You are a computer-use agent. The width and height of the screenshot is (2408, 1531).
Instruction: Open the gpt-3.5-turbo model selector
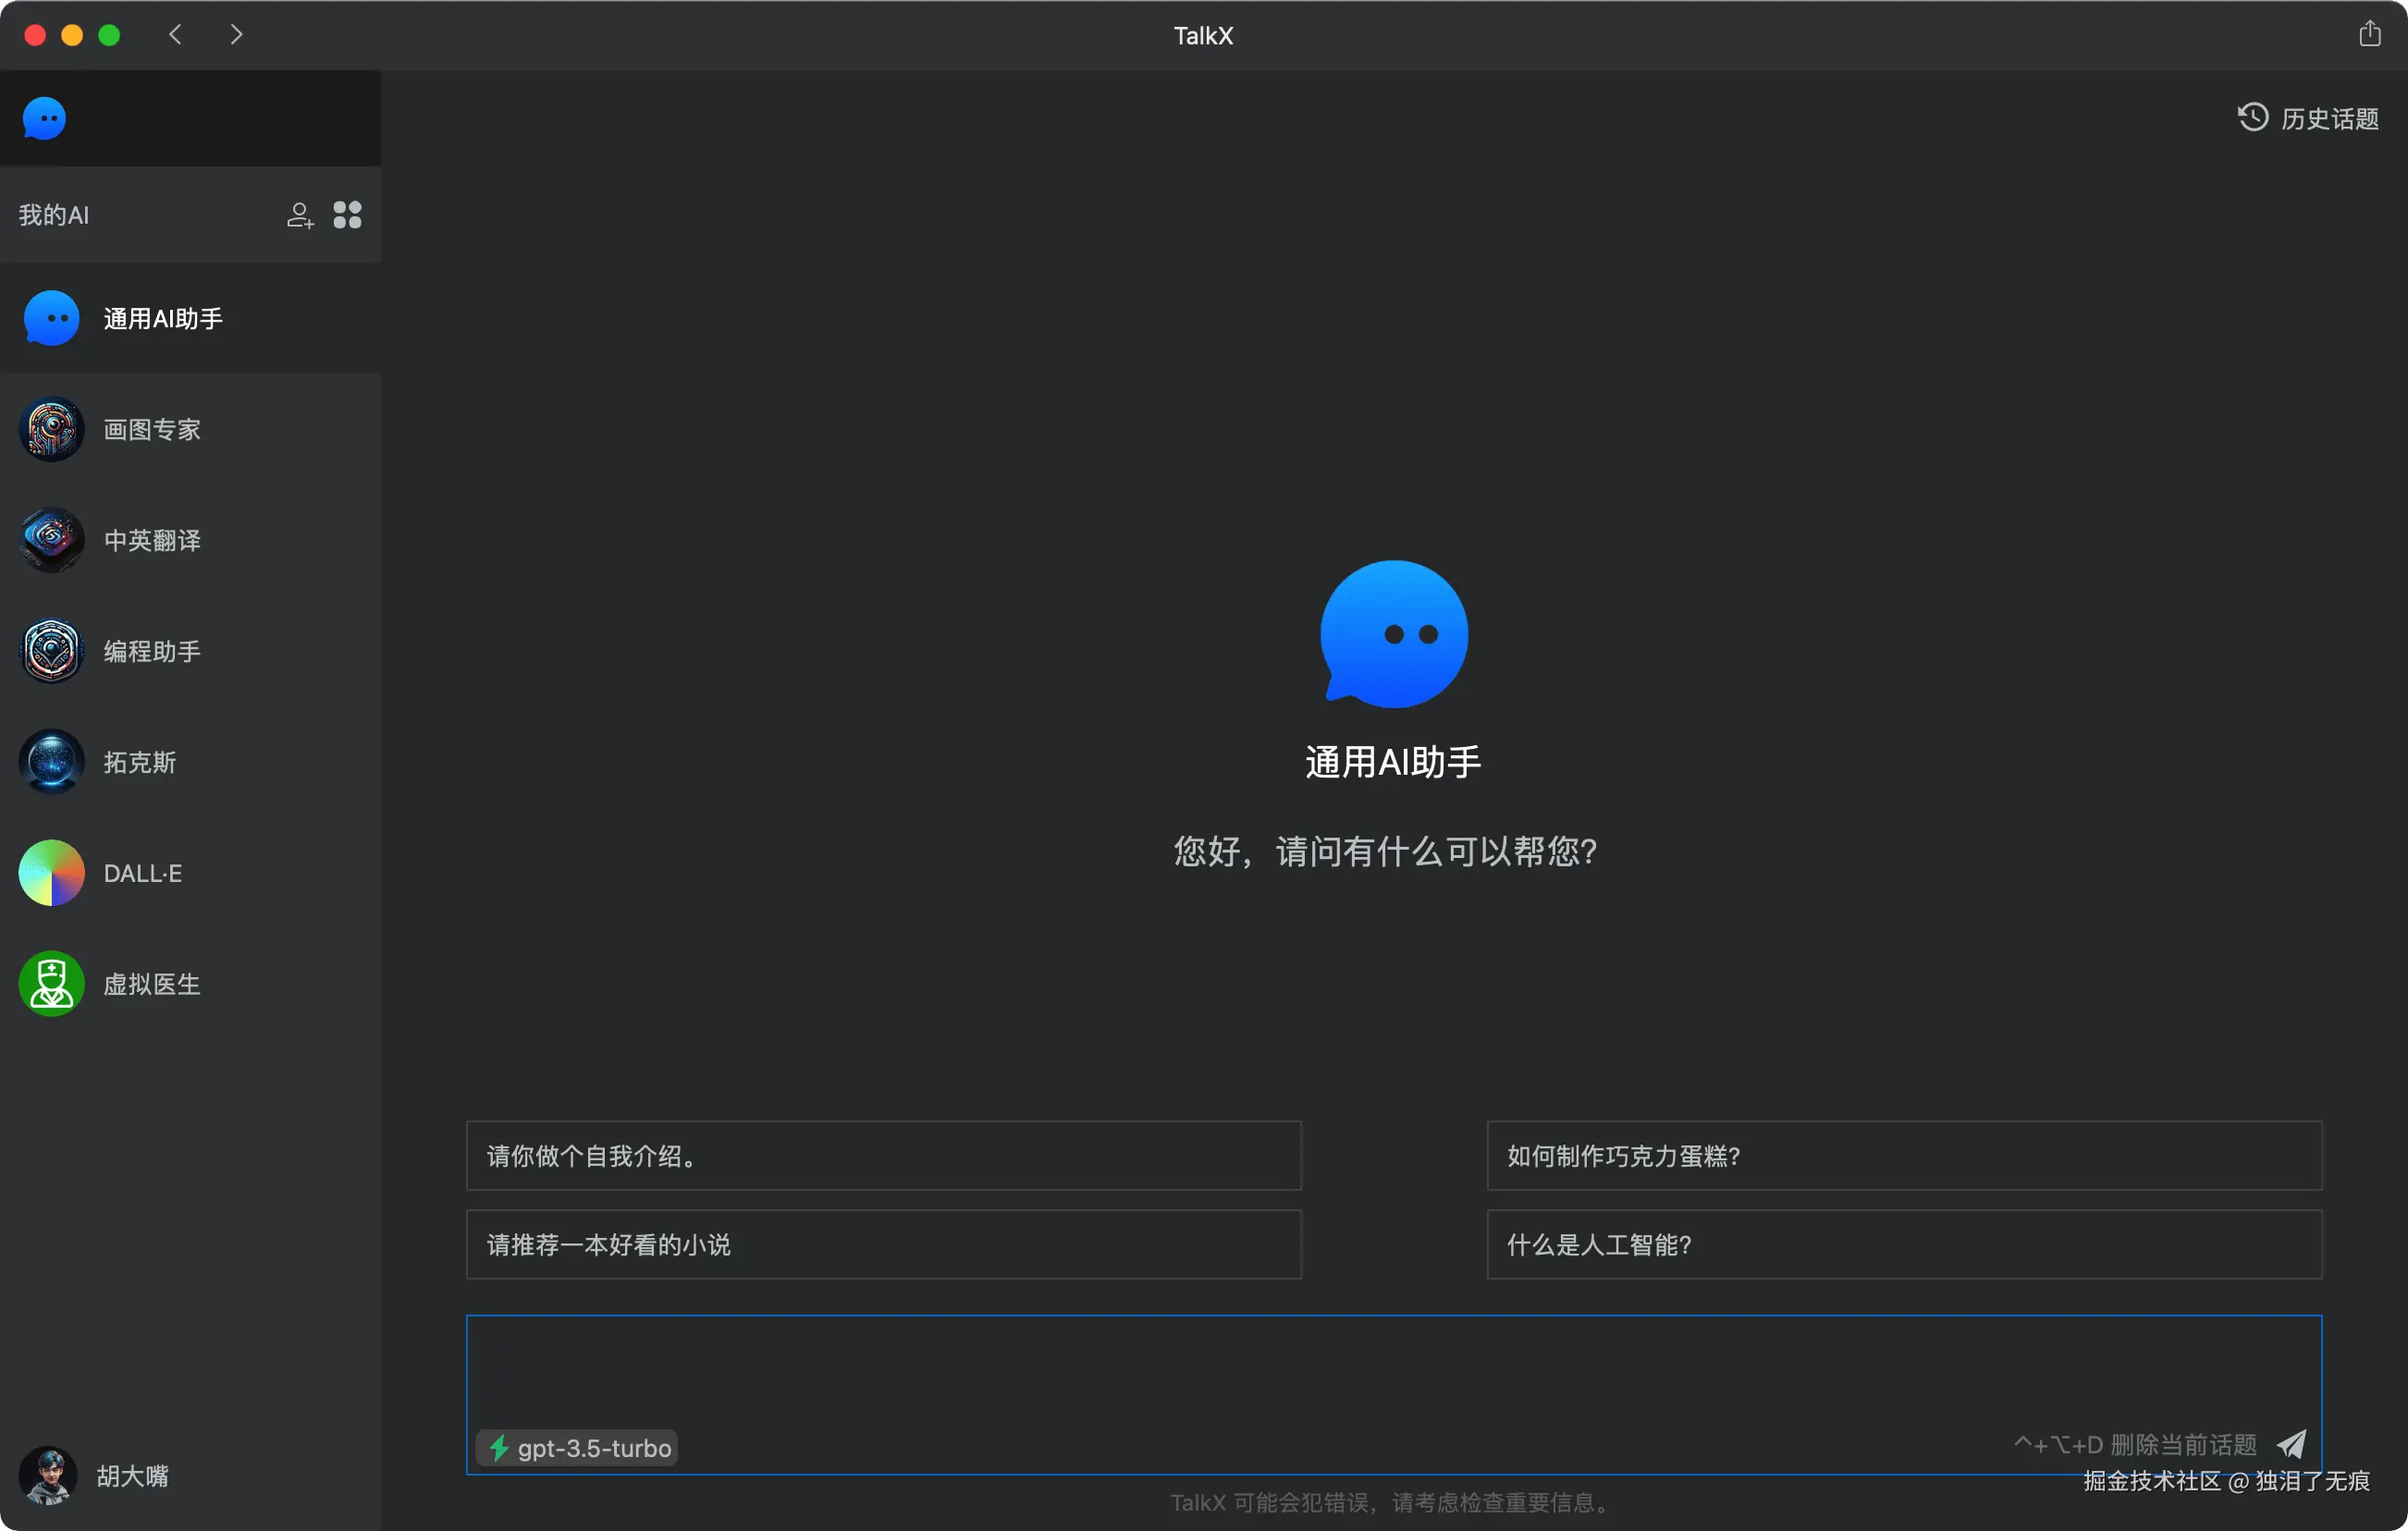tap(578, 1448)
